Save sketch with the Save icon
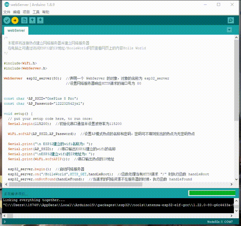241x226 pixels. (x=40, y=20)
